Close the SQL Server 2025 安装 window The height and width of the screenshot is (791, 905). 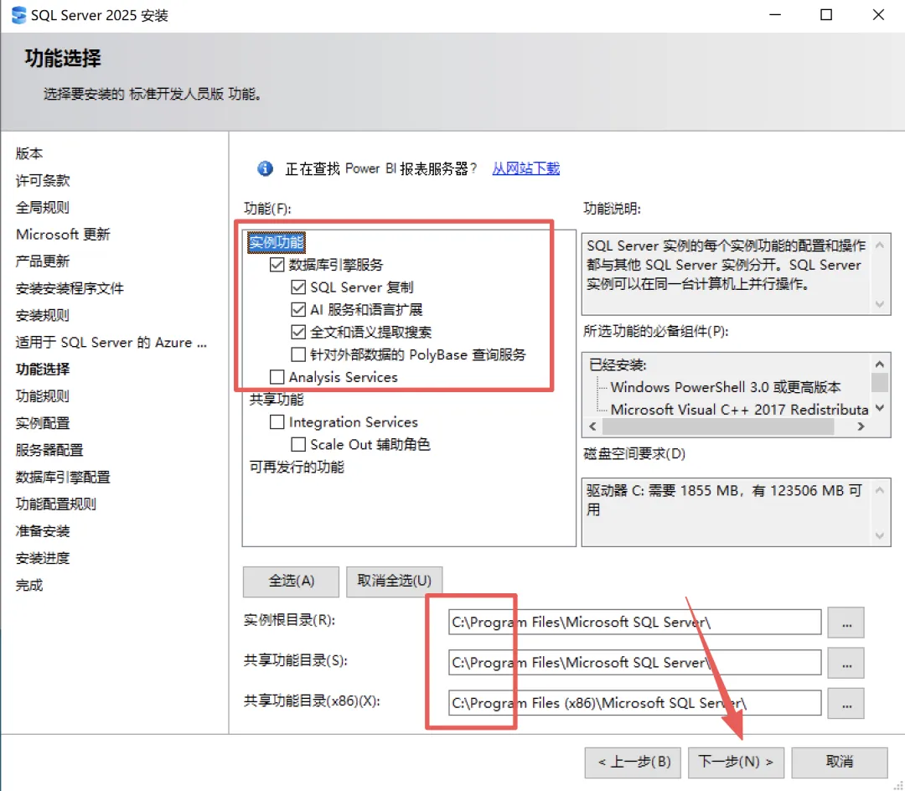(878, 15)
